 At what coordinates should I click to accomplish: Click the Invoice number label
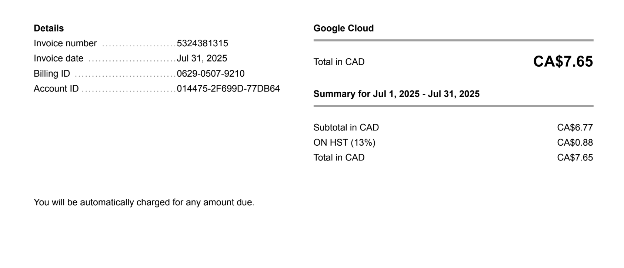point(65,43)
